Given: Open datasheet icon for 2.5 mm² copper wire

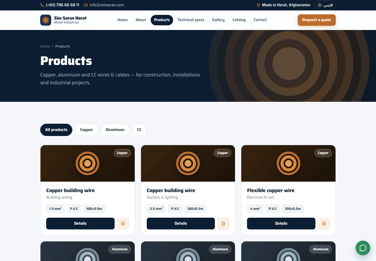Looking at the screenshot, I should [x=223, y=224].
